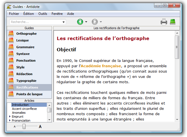Click the Objectif heading in article
This screenshot has width=187, height=137.
click(x=67, y=50)
